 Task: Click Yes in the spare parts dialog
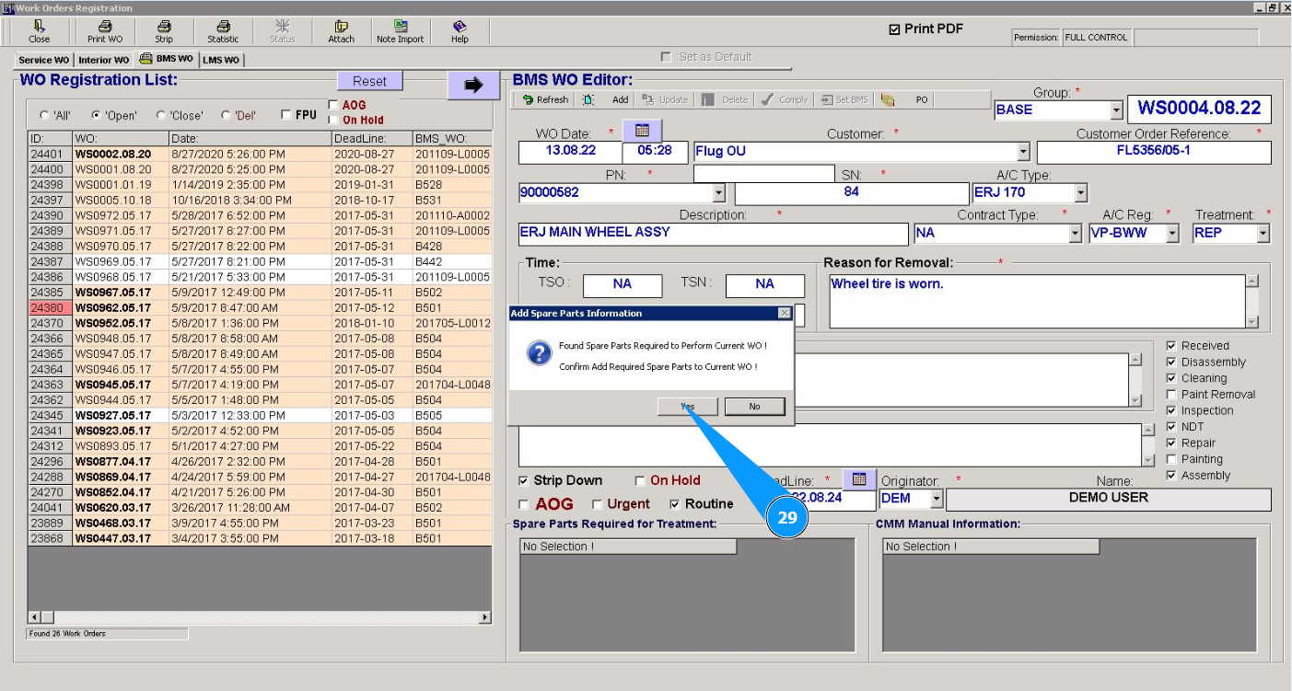coord(687,407)
